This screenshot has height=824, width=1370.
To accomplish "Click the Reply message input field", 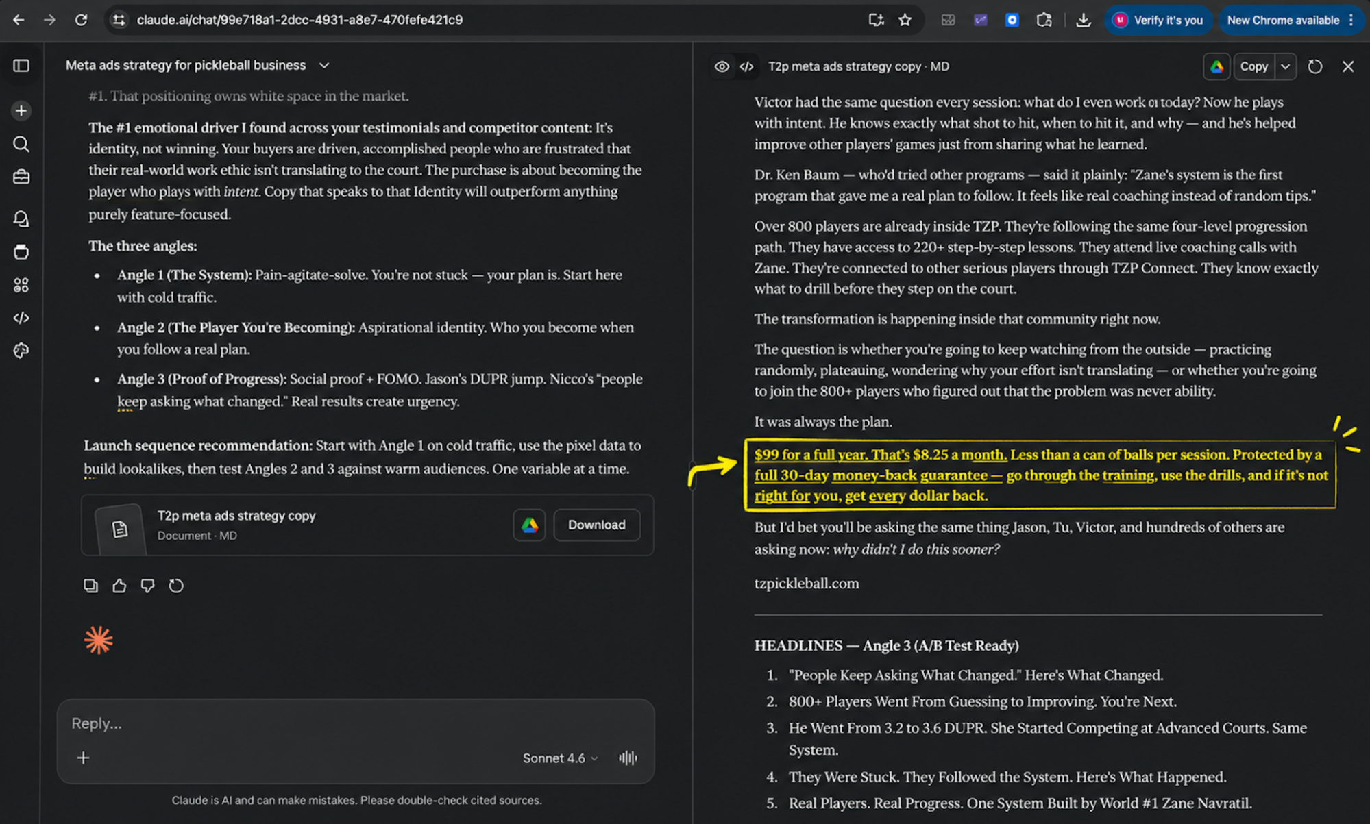I will (x=355, y=723).
